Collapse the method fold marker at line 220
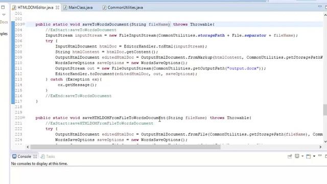Viewport: 327px width, 184px height. pyautogui.click(x=24, y=118)
